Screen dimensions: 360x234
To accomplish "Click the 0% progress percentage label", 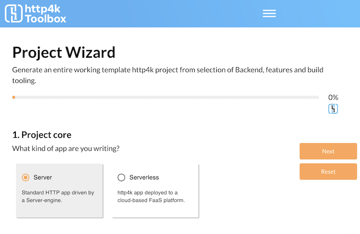I will click(x=333, y=97).
